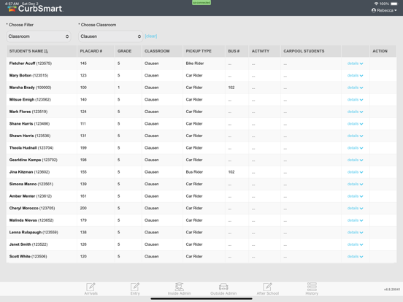This screenshot has width=403, height=302.
Task: Select student name Marsha Brady
Action: click(22, 88)
